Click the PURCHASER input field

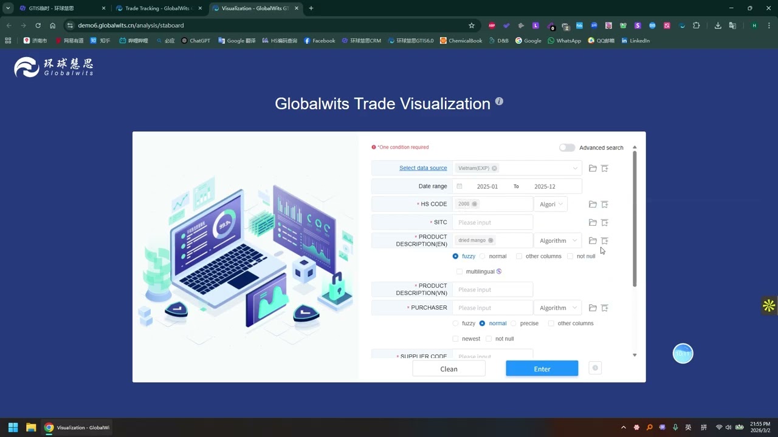492,308
